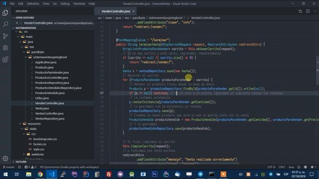Select the Java language mode

(291, 167)
